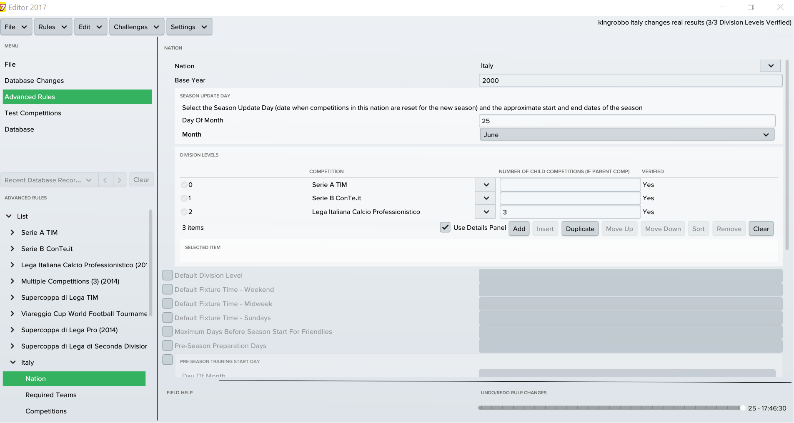The width and height of the screenshot is (794, 423).
Task: Click the Sort button
Action: (x=698, y=229)
